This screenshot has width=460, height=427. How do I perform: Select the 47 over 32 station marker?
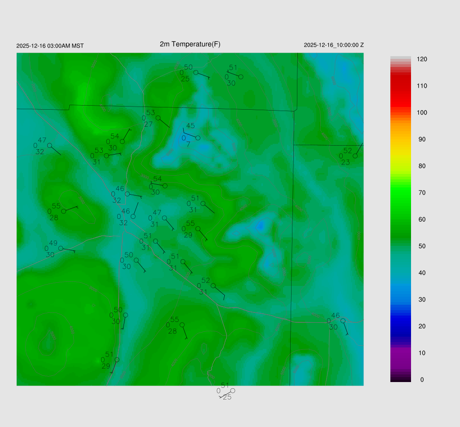click(x=49, y=145)
